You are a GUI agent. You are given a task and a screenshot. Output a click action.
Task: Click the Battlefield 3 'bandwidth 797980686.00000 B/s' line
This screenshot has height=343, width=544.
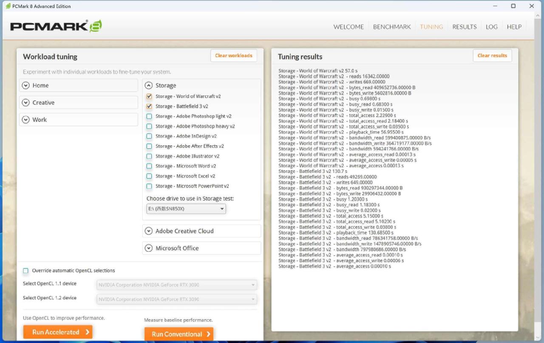[x=342, y=249]
